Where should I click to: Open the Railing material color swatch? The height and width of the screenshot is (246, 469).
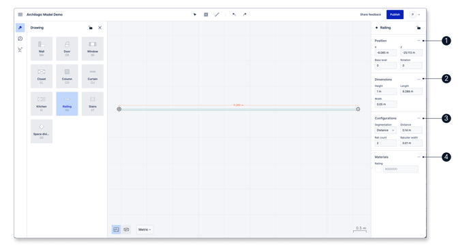click(x=378, y=169)
